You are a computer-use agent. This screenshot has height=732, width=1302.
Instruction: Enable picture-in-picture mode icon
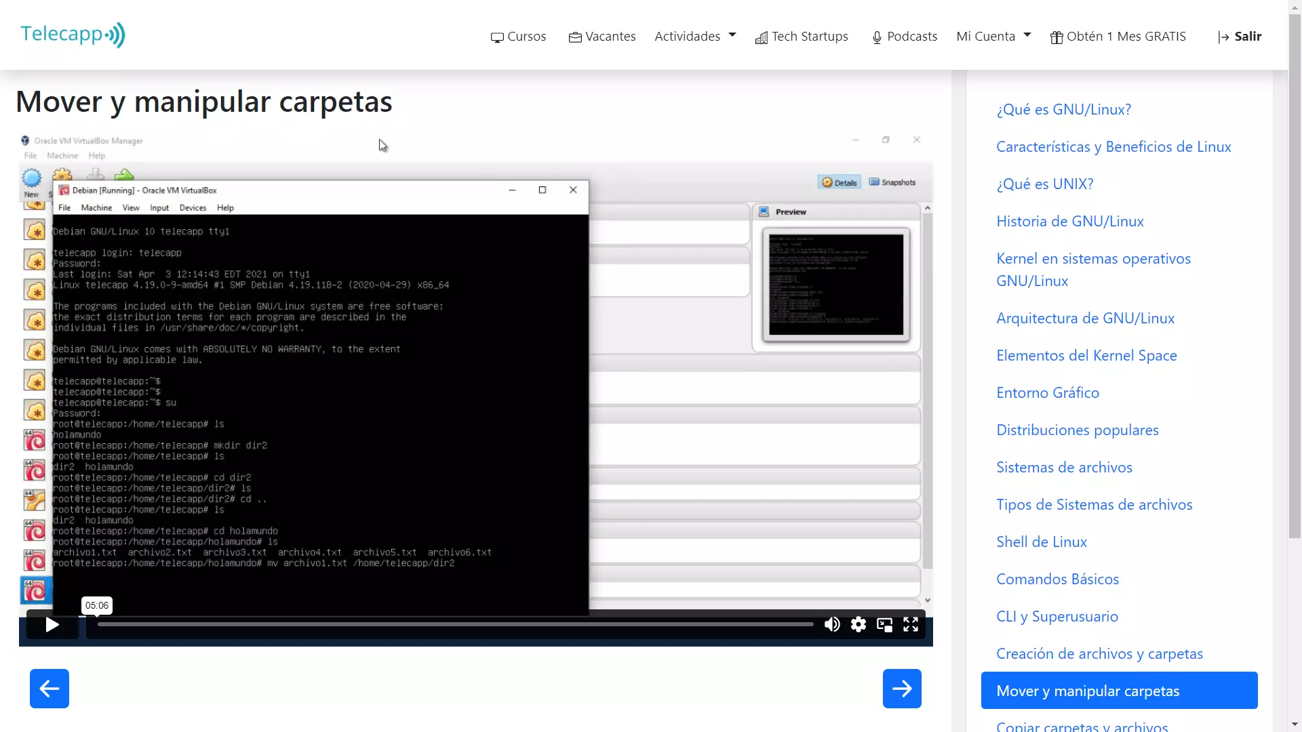click(x=884, y=624)
